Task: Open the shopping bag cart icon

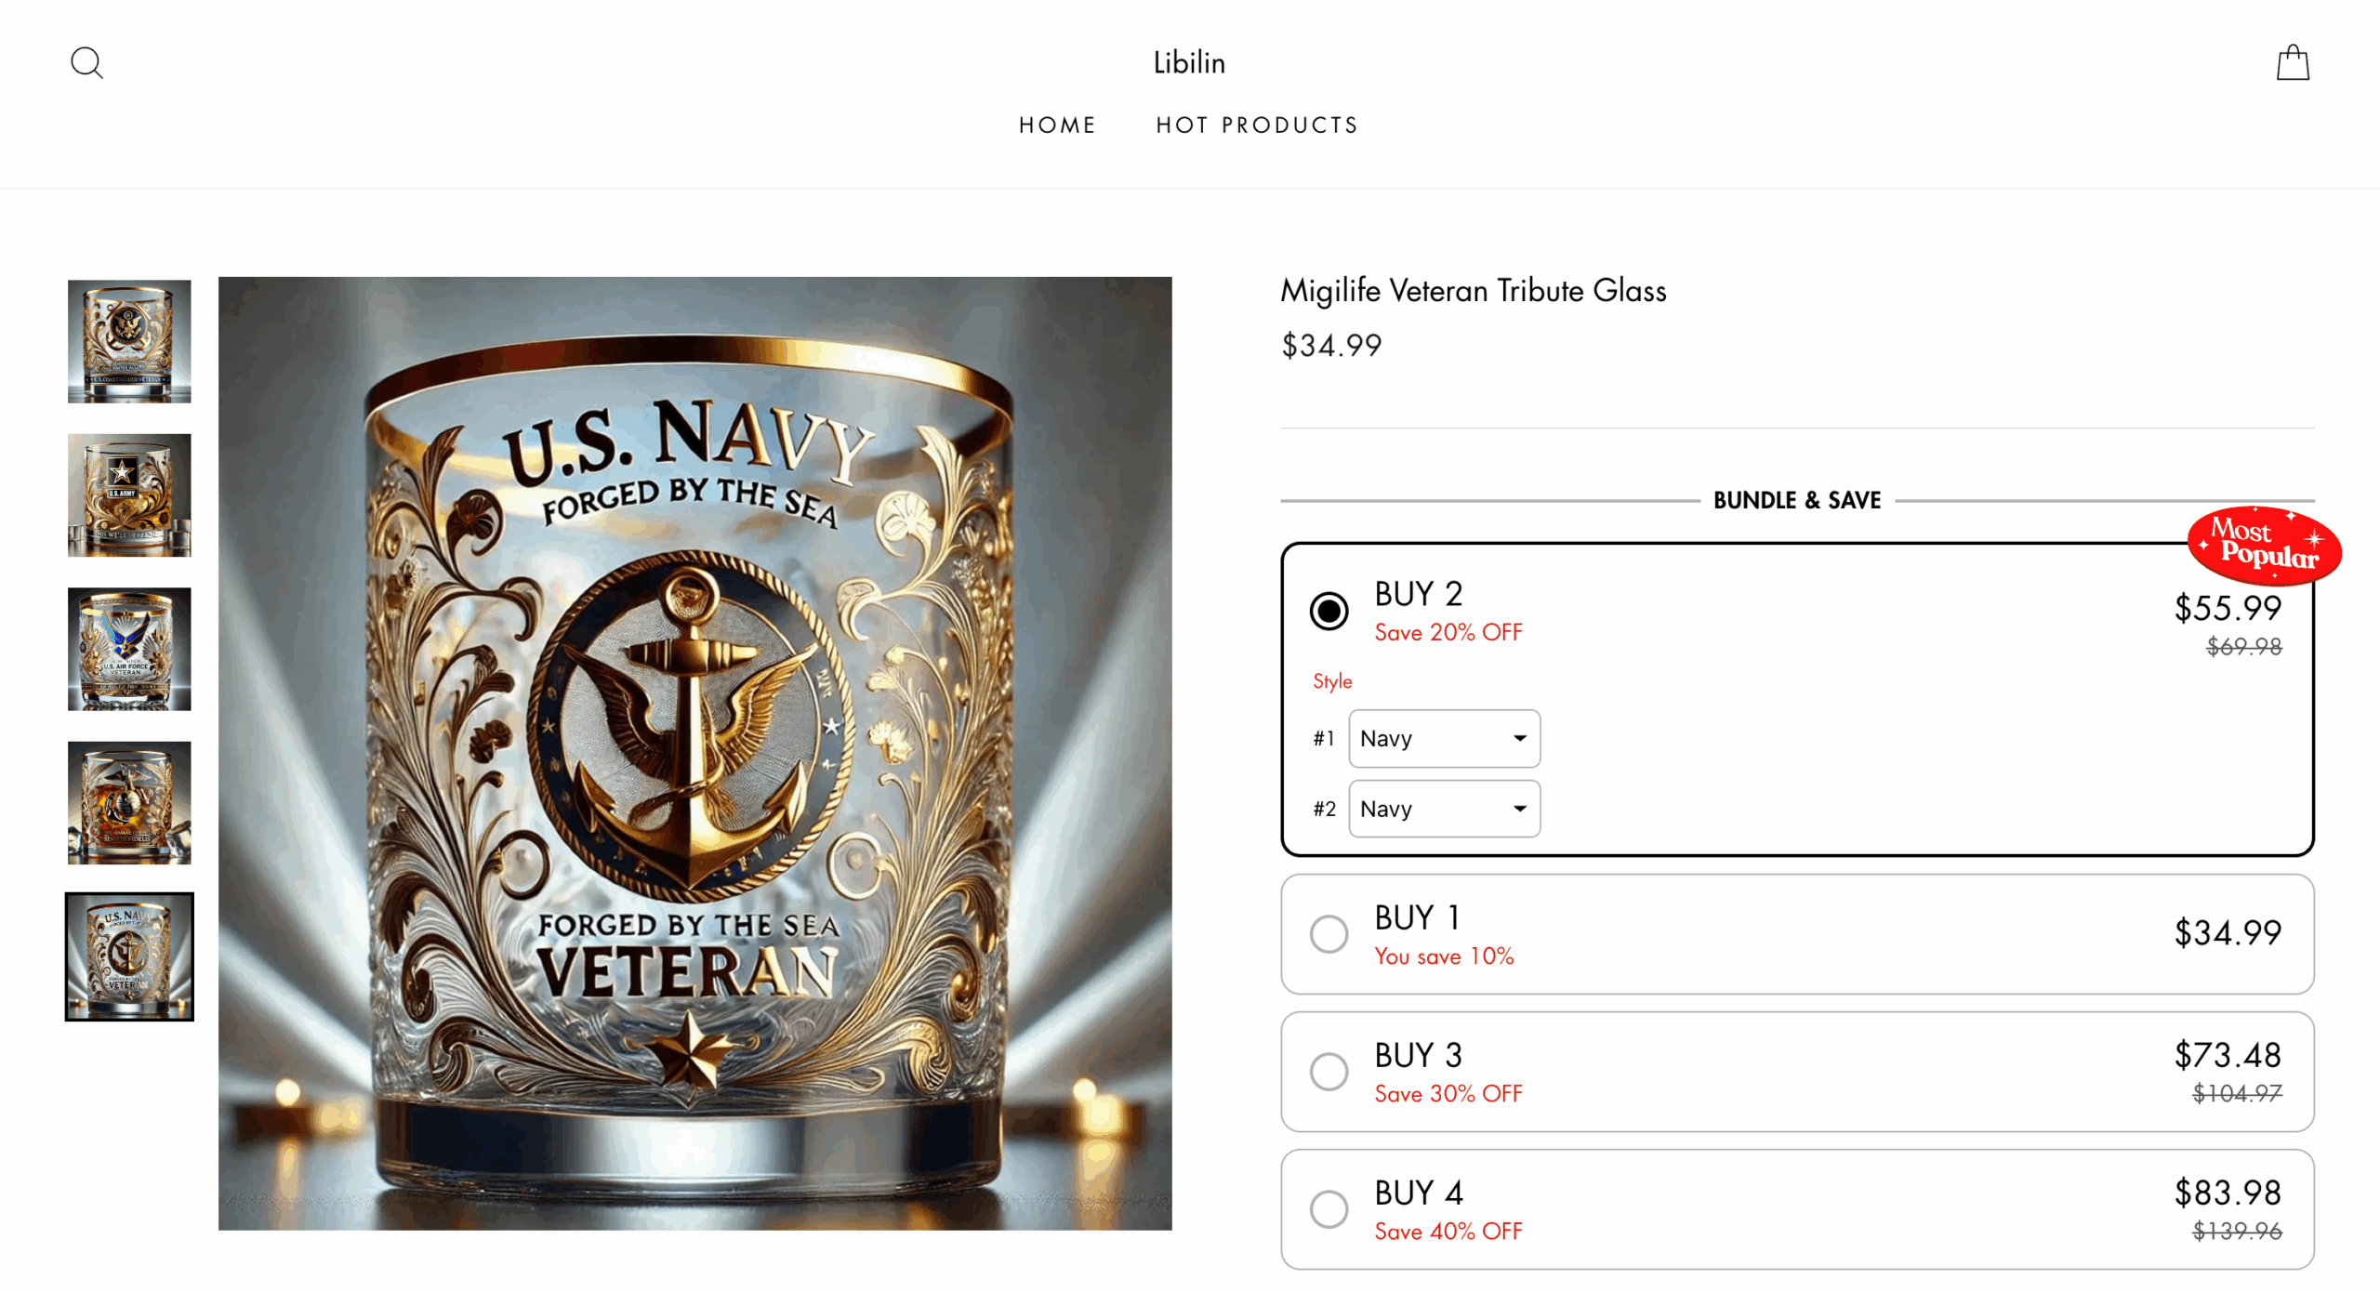Action: click(x=2293, y=63)
